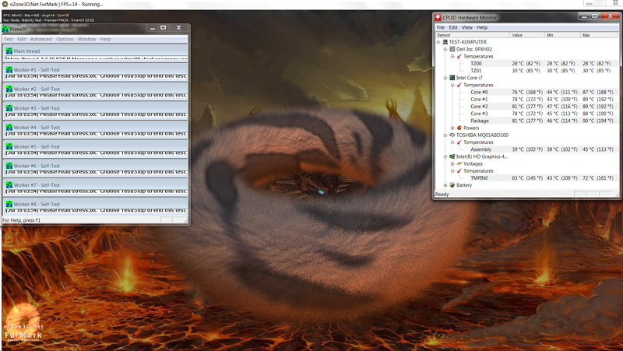Click the CPUID Hardware Monitor lightning icon
Image resolution: width=623 pixels, height=351 pixels.
(x=438, y=17)
